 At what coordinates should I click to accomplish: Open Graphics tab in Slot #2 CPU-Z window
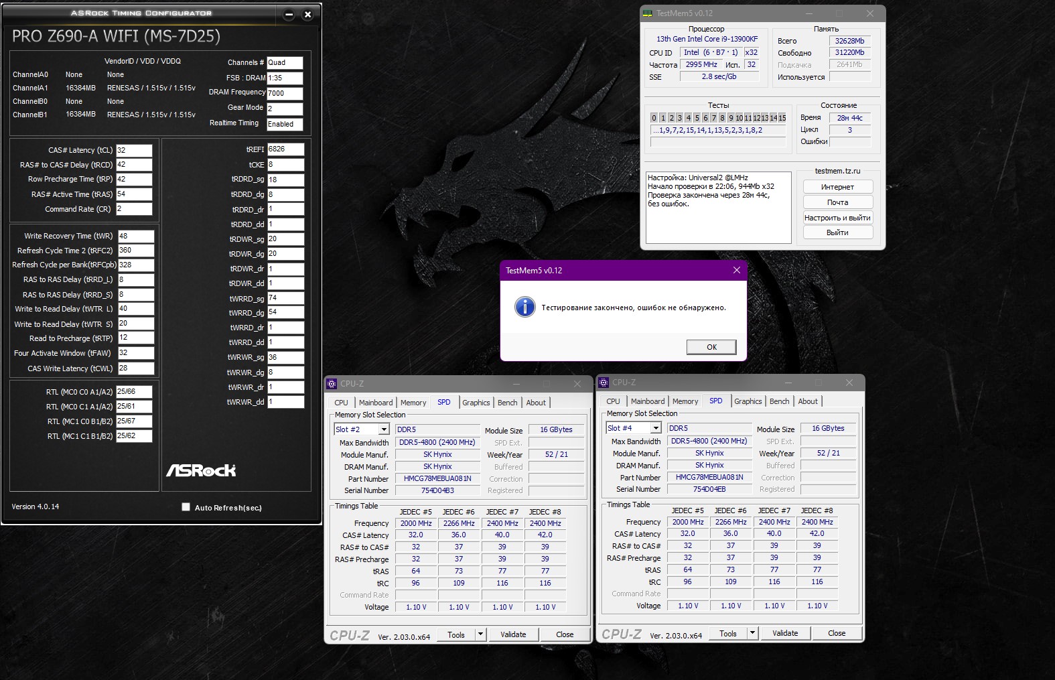coord(476,403)
